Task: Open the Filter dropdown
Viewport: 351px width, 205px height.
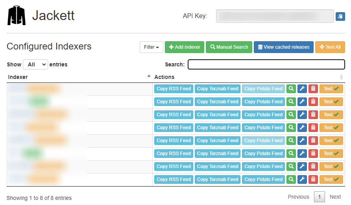Action: coord(151,47)
